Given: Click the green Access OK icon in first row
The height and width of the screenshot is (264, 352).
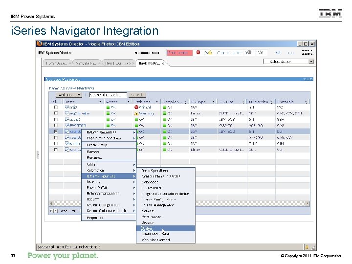Looking at the screenshot, I should pos(108,108).
